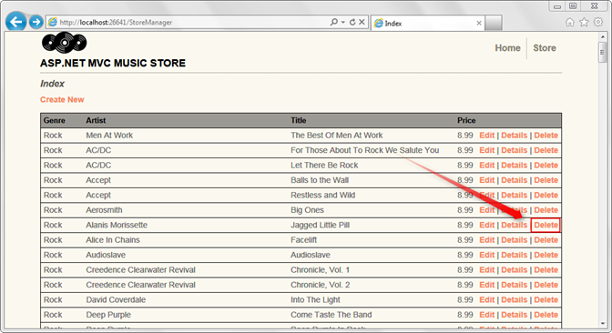This screenshot has width=612, height=333.
Task: Click the Genre column header
Action: 55,120
